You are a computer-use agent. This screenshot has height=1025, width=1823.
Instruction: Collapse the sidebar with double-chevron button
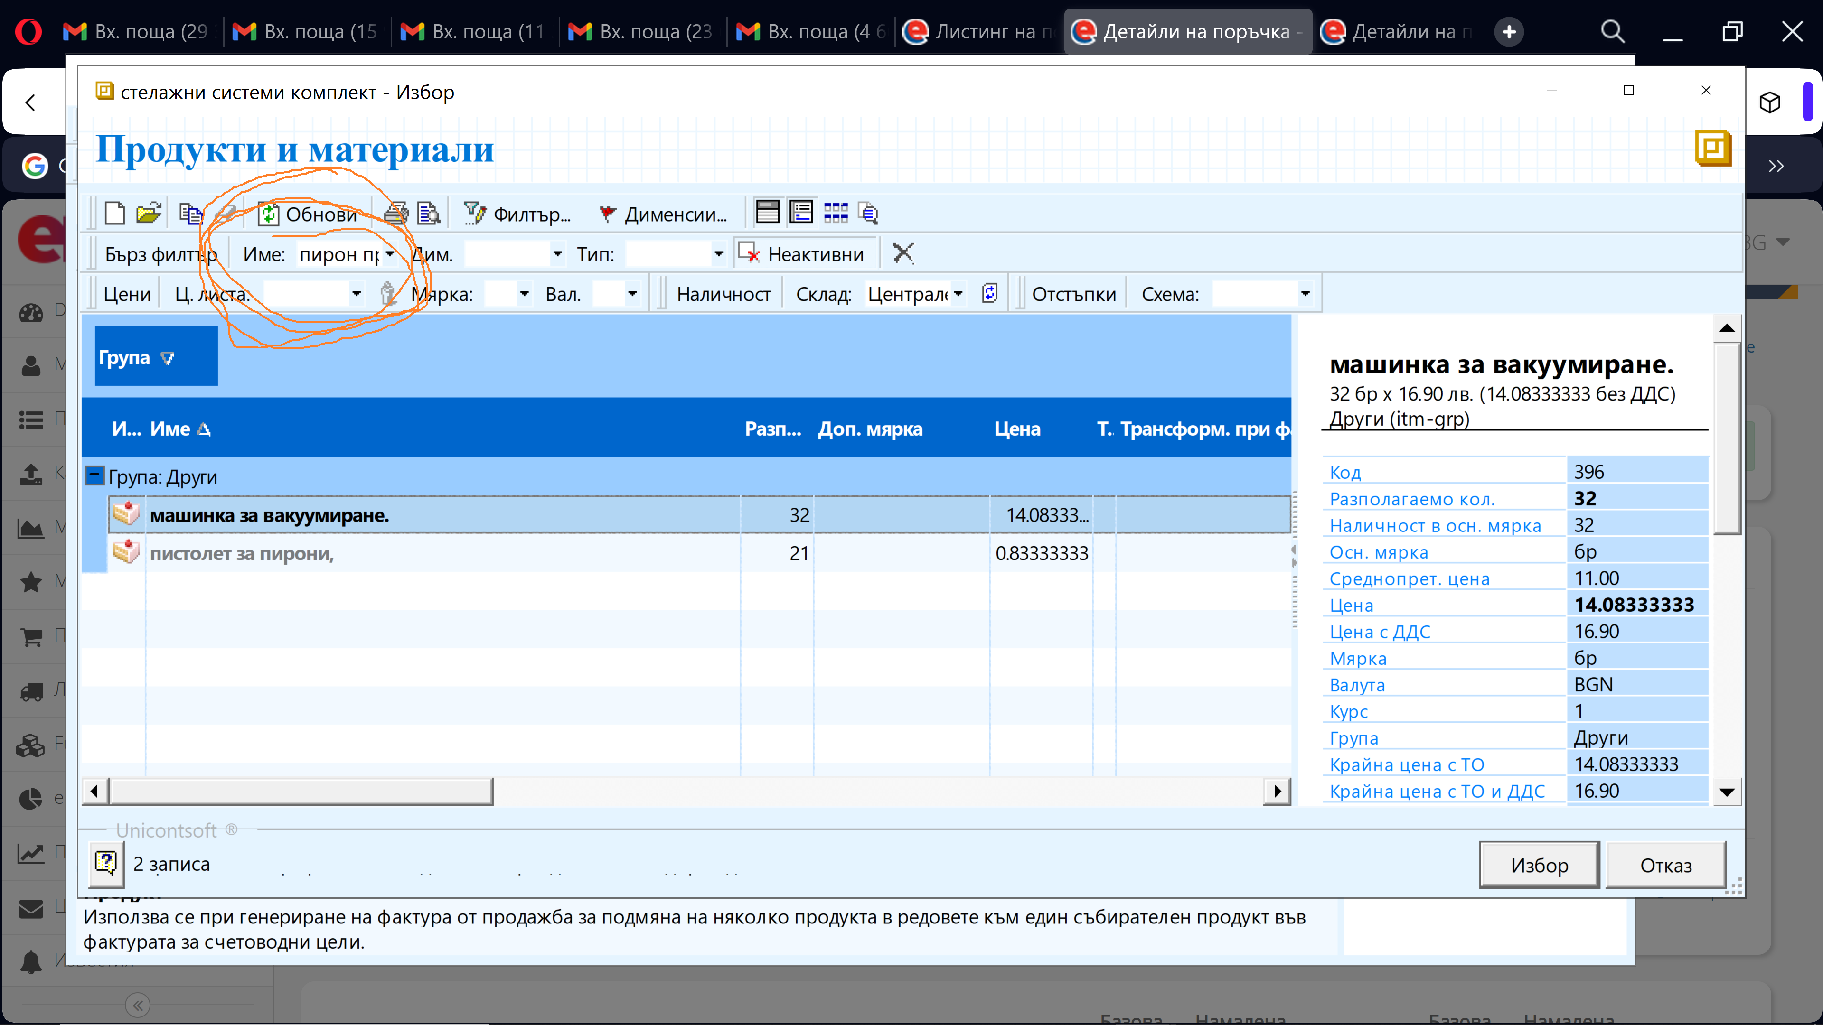(x=138, y=1005)
